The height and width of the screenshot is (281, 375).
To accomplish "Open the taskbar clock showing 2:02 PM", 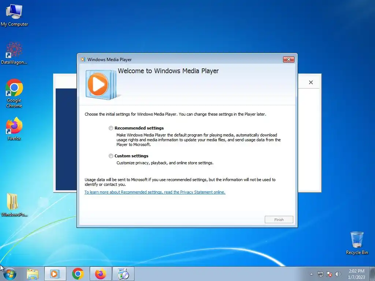I will [x=356, y=274].
